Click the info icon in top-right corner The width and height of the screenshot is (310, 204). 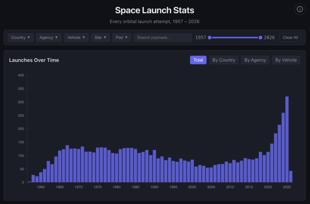coord(300,9)
